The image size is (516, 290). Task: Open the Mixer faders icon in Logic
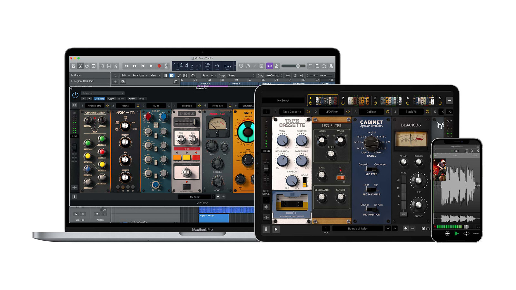(x=109, y=66)
